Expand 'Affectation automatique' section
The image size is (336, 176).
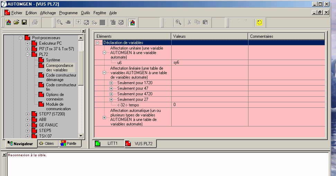tap(104, 117)
